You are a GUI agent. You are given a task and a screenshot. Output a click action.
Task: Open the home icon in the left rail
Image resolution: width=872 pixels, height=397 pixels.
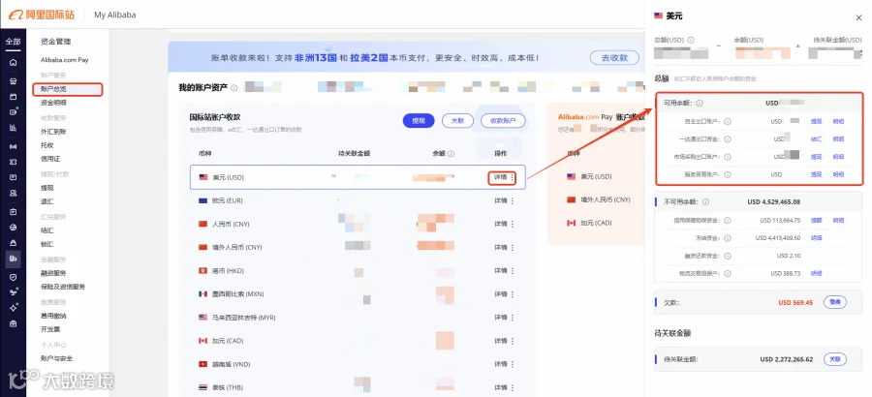point(13,62)
